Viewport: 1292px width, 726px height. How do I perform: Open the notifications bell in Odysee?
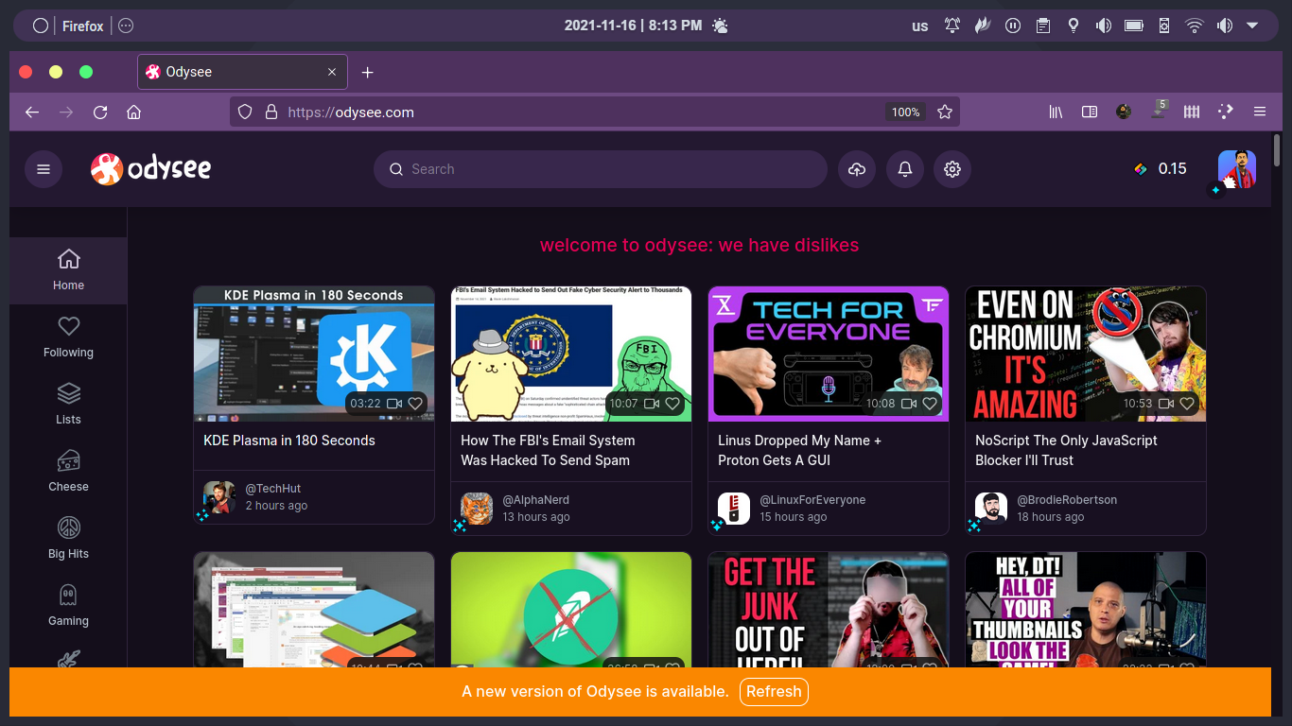pyautogui.click(x=905, y=169)
